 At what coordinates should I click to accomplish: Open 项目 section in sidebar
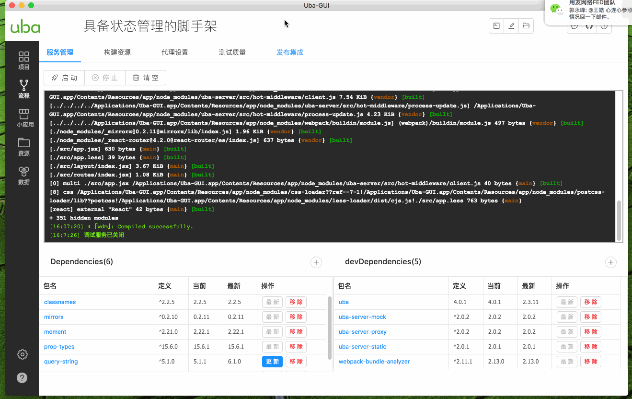tap(24, 61)
